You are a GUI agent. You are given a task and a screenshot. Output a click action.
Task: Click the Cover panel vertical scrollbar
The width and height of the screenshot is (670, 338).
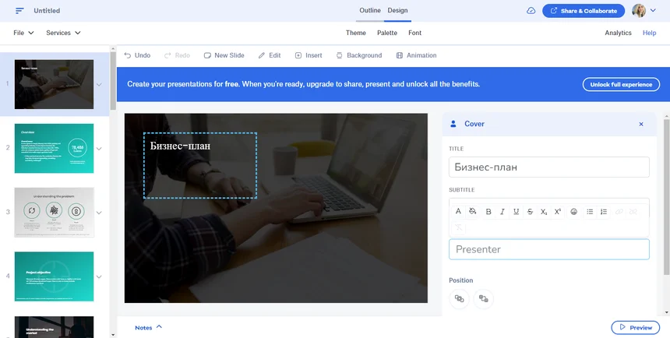(x=667, y=196)
